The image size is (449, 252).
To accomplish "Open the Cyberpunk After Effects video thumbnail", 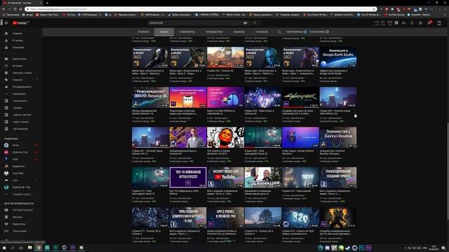I will tap(300, 97).
